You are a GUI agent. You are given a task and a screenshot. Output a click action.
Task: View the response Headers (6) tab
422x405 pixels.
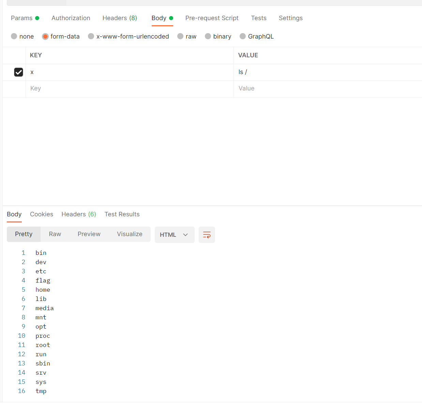78,214
